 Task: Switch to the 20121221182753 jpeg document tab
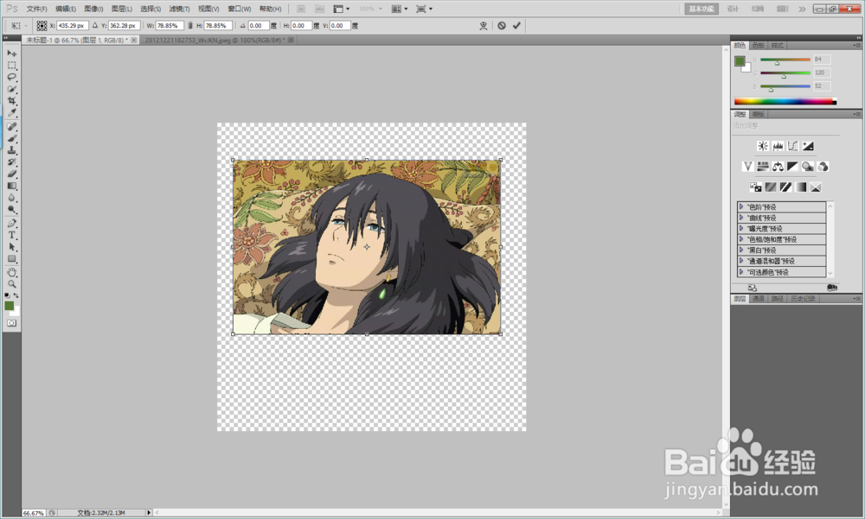tap(219, 41)
